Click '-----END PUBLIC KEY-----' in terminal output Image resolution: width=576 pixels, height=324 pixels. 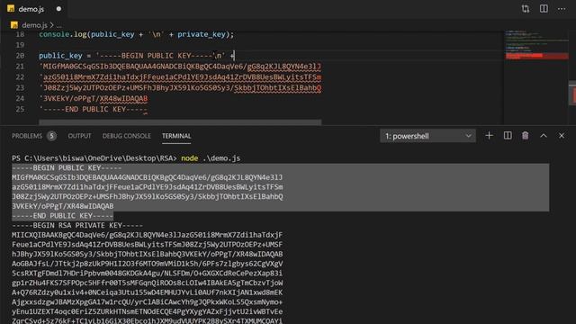coord(62,216)
